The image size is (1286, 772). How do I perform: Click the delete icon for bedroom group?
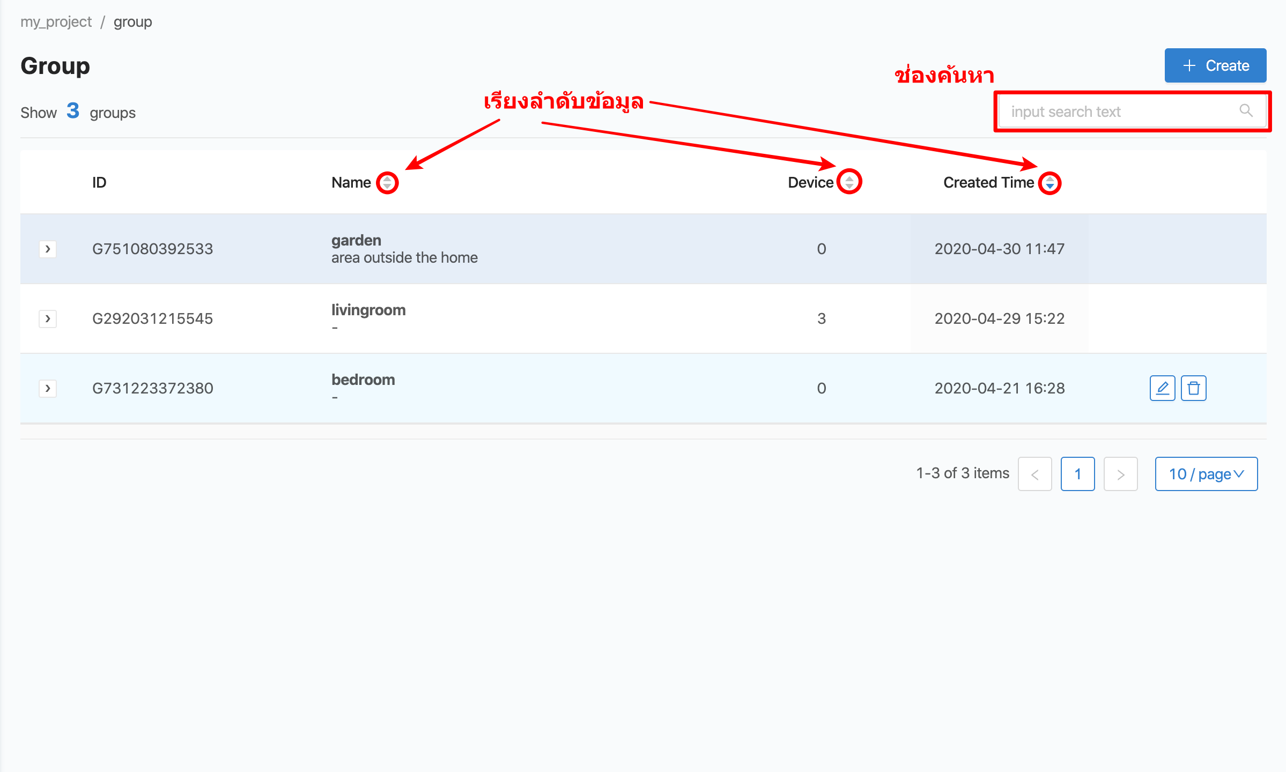point(1193,388)
